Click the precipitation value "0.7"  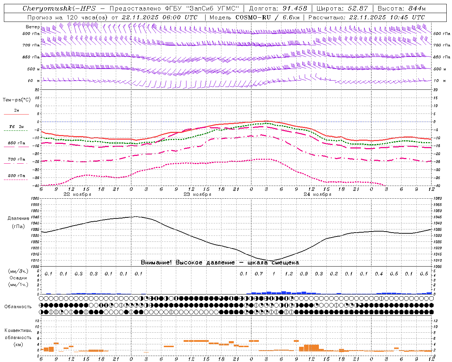click(259, 274)
